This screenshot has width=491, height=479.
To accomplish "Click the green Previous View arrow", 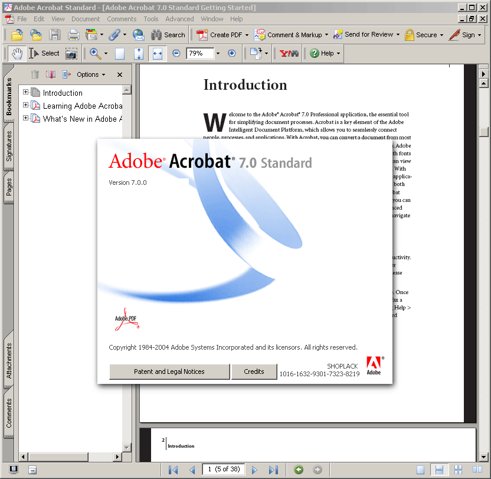I will (299, 470).
